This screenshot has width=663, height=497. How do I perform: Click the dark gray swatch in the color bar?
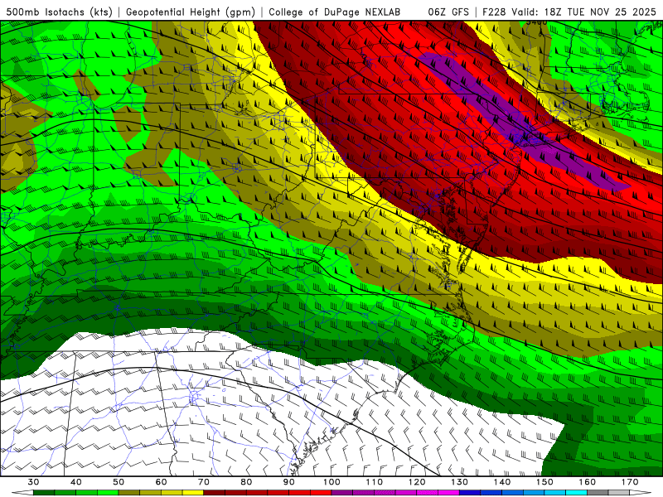pos(598,493)
